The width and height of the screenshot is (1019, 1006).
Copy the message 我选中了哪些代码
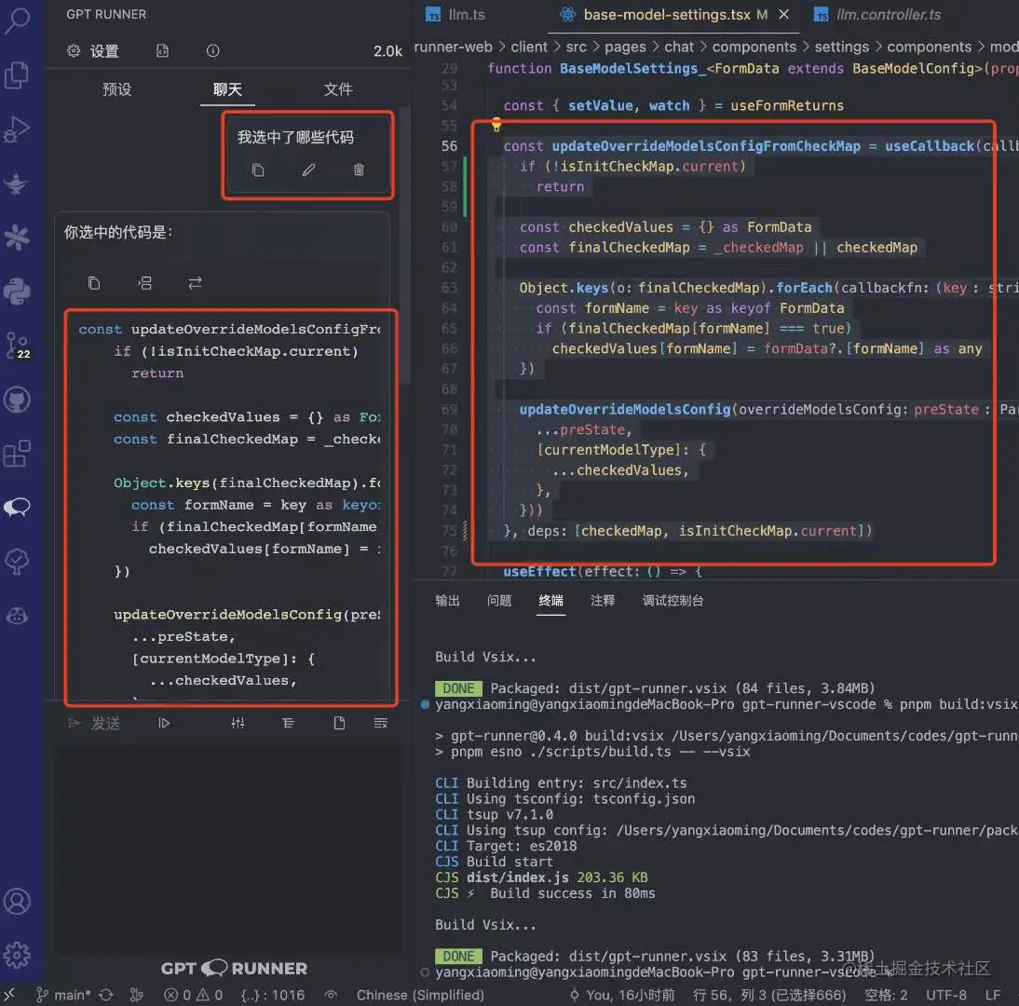258,170
